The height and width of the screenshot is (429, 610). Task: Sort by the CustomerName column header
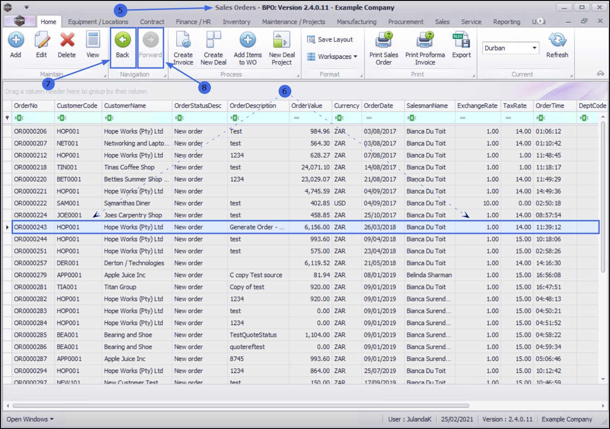point(137,106)
